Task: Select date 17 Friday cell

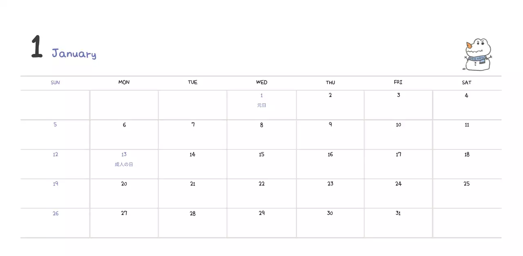Action: pos(398,154)
